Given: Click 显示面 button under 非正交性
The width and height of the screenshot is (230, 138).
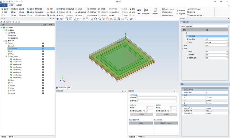Looking at the screenshot, I should tap(141, 114).
